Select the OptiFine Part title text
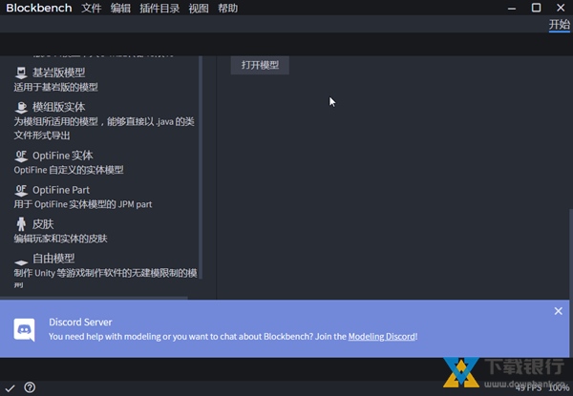The width and height of the screenshot is (573, 396). (61, 190)
